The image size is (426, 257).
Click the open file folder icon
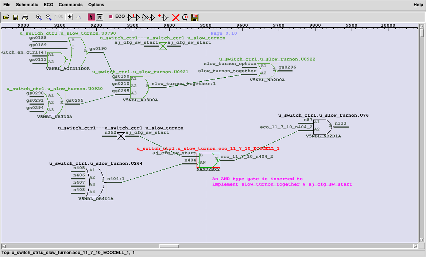click(x=6, y=17)
